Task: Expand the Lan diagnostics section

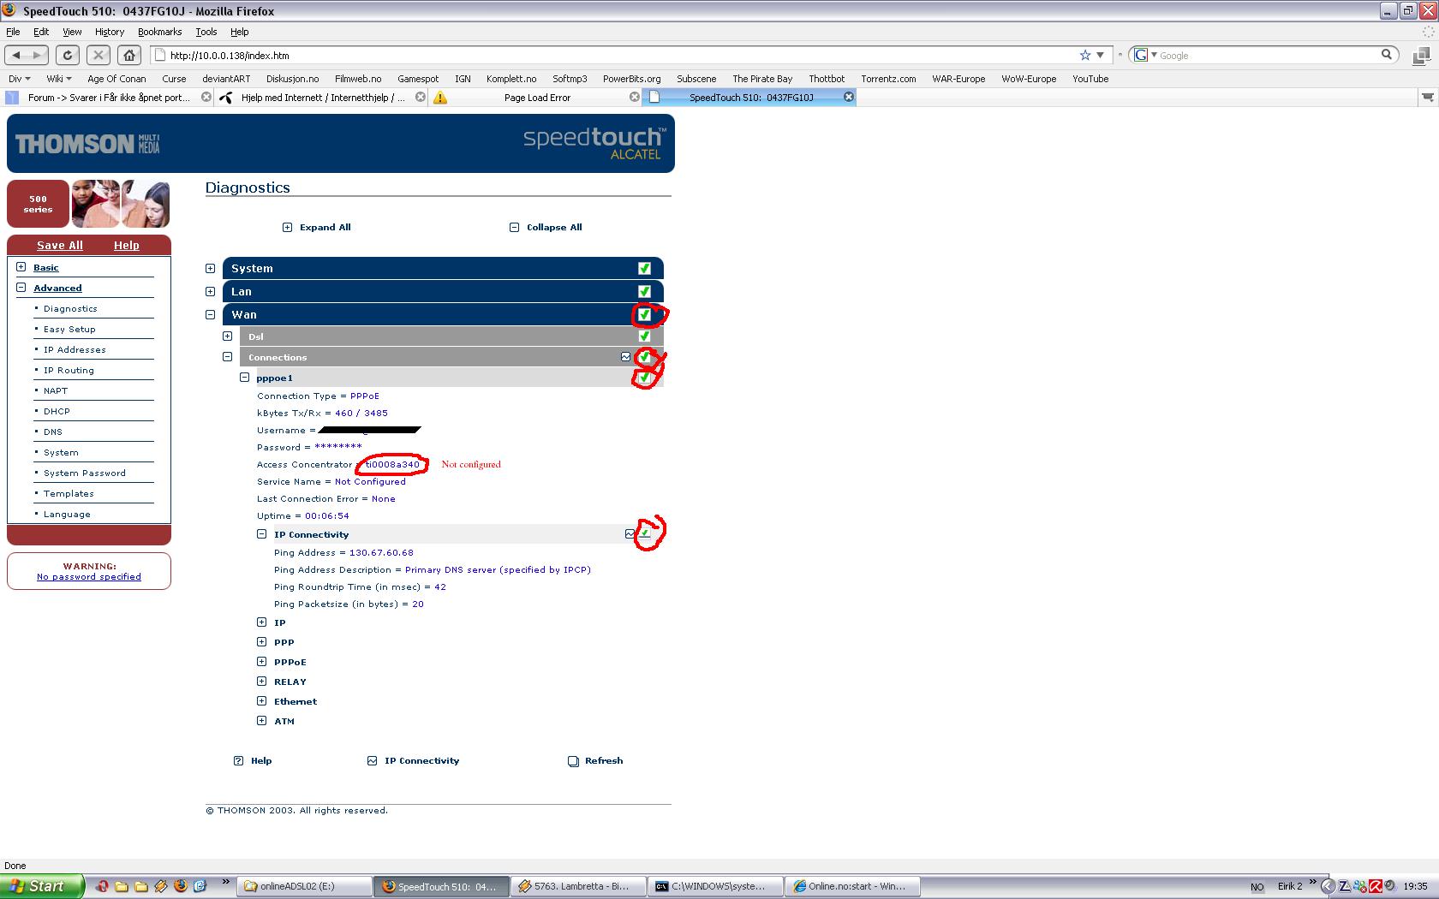Action: coord(210,291)
